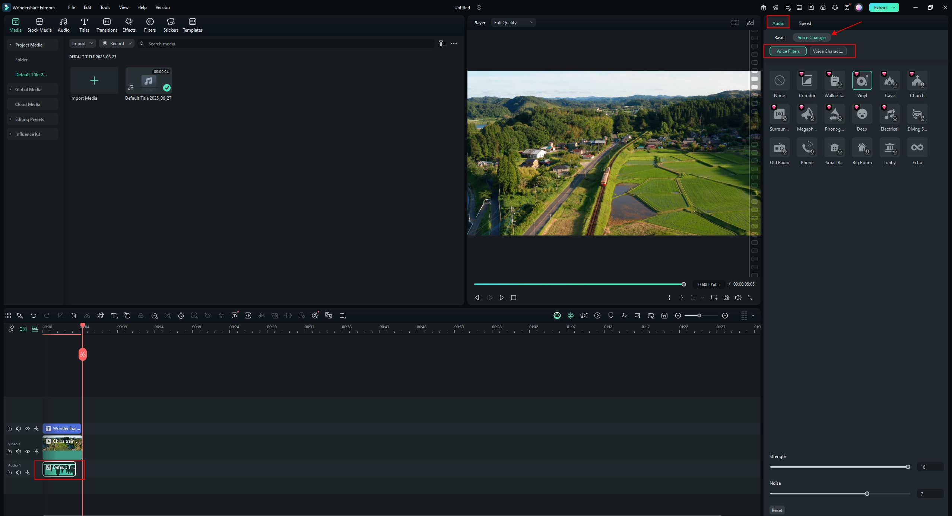Take a snapshot with camera icon
The width and height of the screenshot is (952, 516).
[726, 298]
